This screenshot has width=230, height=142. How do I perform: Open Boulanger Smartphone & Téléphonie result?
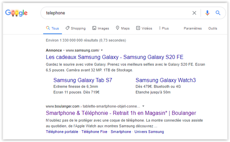point(121,113)
